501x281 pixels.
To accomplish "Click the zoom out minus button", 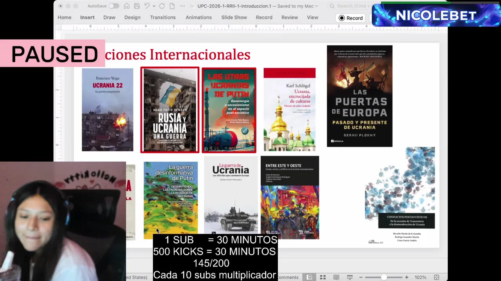I will [x=361, y=277].
